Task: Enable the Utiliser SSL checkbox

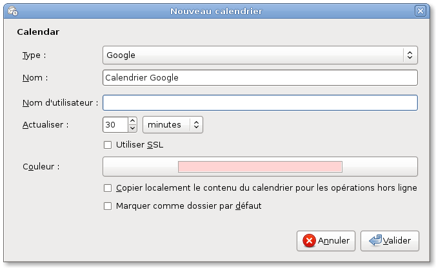Action: [x=108, y=145]
